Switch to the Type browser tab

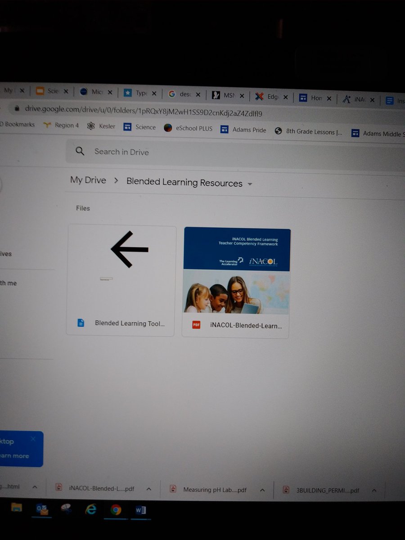pos(135,93)
